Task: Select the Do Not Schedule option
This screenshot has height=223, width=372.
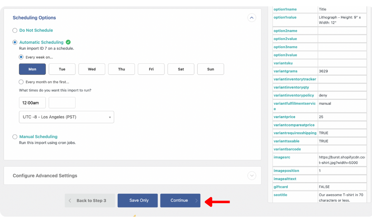Action: tap(15, 30)
